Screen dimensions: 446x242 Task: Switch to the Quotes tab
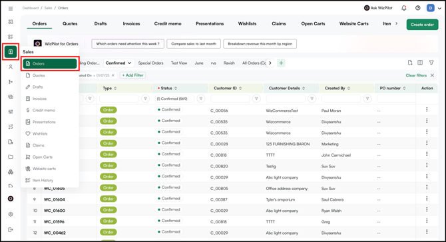tap(70, 23)
